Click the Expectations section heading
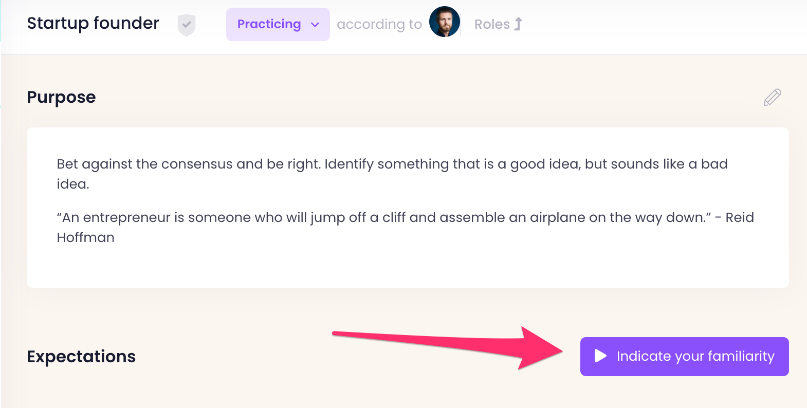The height and width of the screenshot is (408, 807). tap(81, 357)
